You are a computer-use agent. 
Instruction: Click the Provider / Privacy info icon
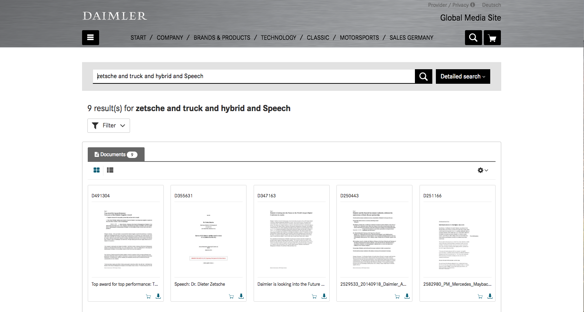[472, 5]
